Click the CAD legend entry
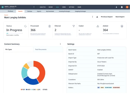This screenshot has width=130, height=98. 34,90
